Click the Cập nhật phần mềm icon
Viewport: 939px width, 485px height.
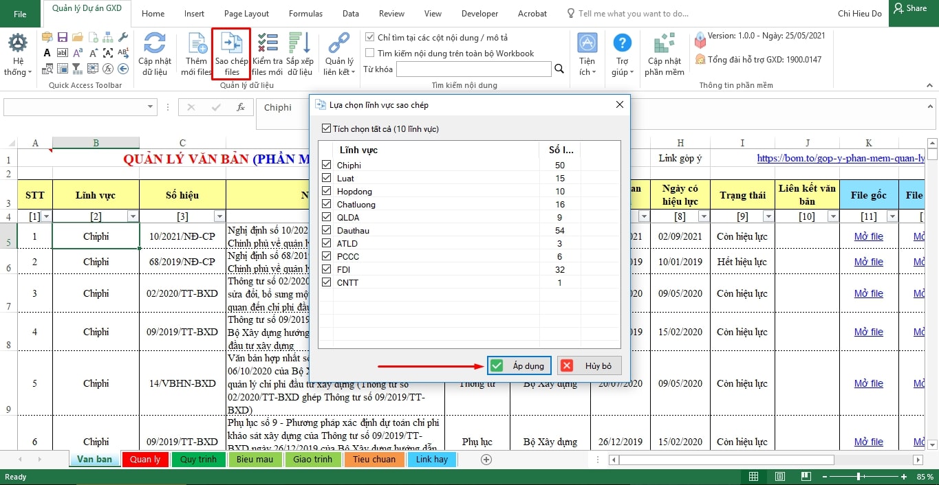click(x=664, y=45)
